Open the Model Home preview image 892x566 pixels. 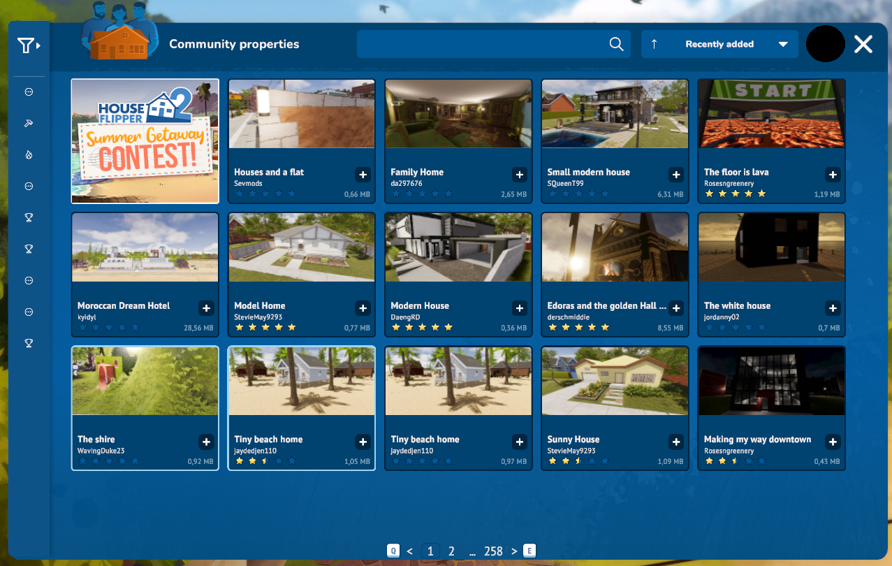tap(302, 247)
